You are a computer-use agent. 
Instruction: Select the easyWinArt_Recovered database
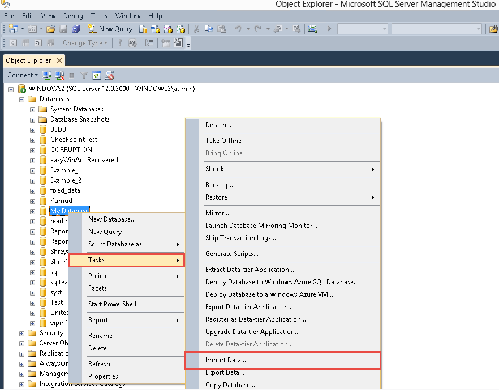tap(84, 160)
